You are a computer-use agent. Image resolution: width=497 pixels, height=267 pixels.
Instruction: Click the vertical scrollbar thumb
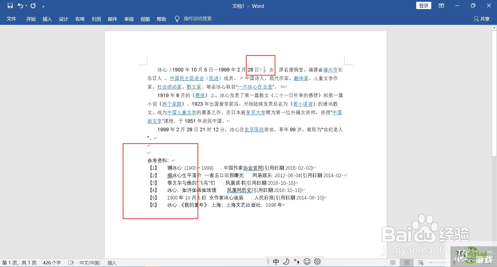pos(494,93)
